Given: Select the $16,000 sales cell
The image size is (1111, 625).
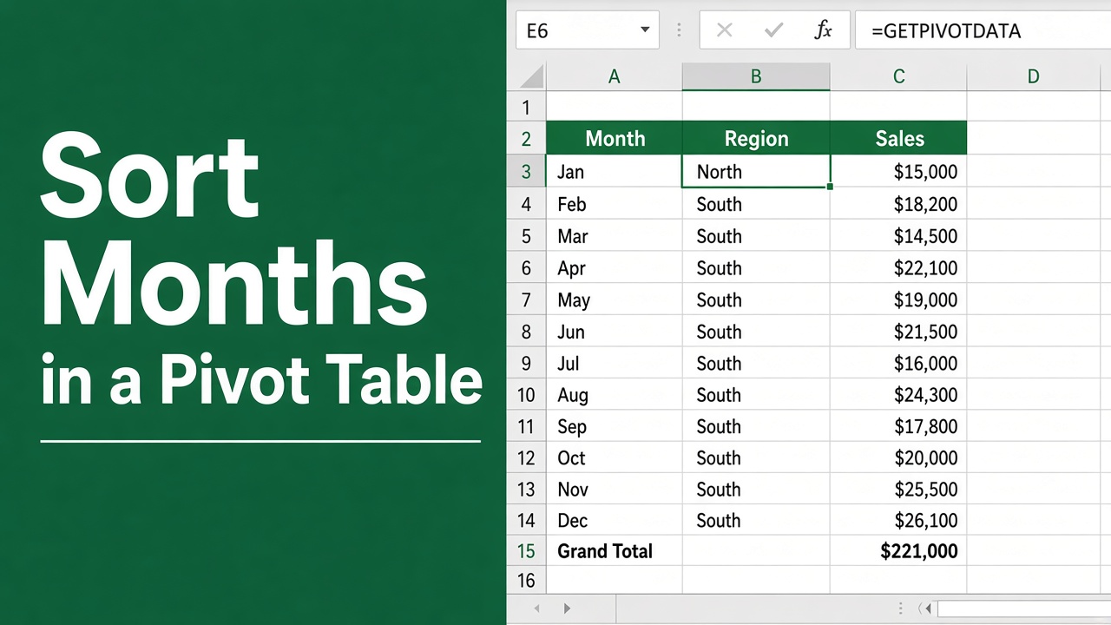Looking at the screenshot, I should [898, 363].
